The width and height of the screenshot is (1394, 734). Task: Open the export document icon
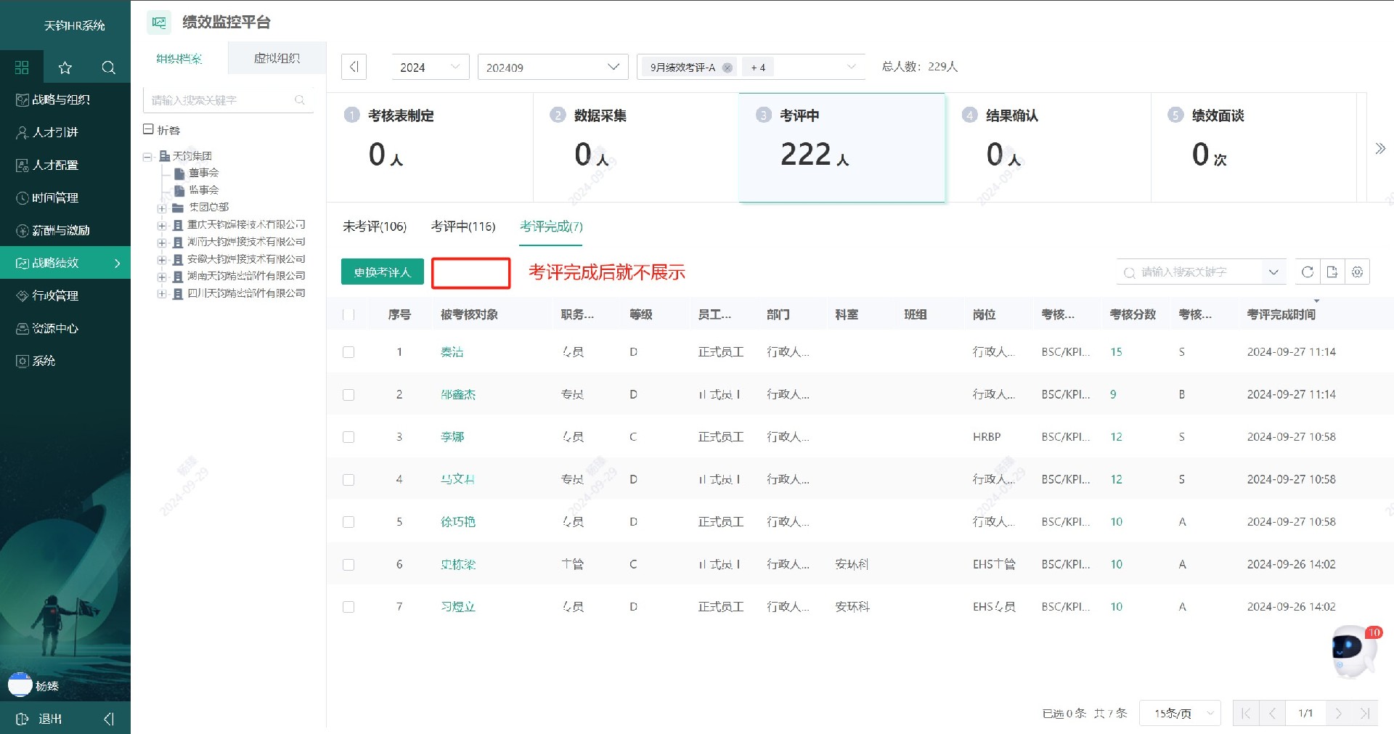pyautogui.click(x=1332, y=272)
